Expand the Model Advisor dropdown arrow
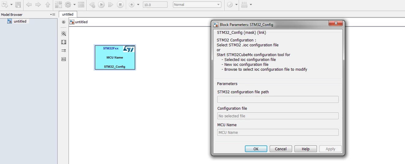The image size is (405, 164). [x=236, y=5]
